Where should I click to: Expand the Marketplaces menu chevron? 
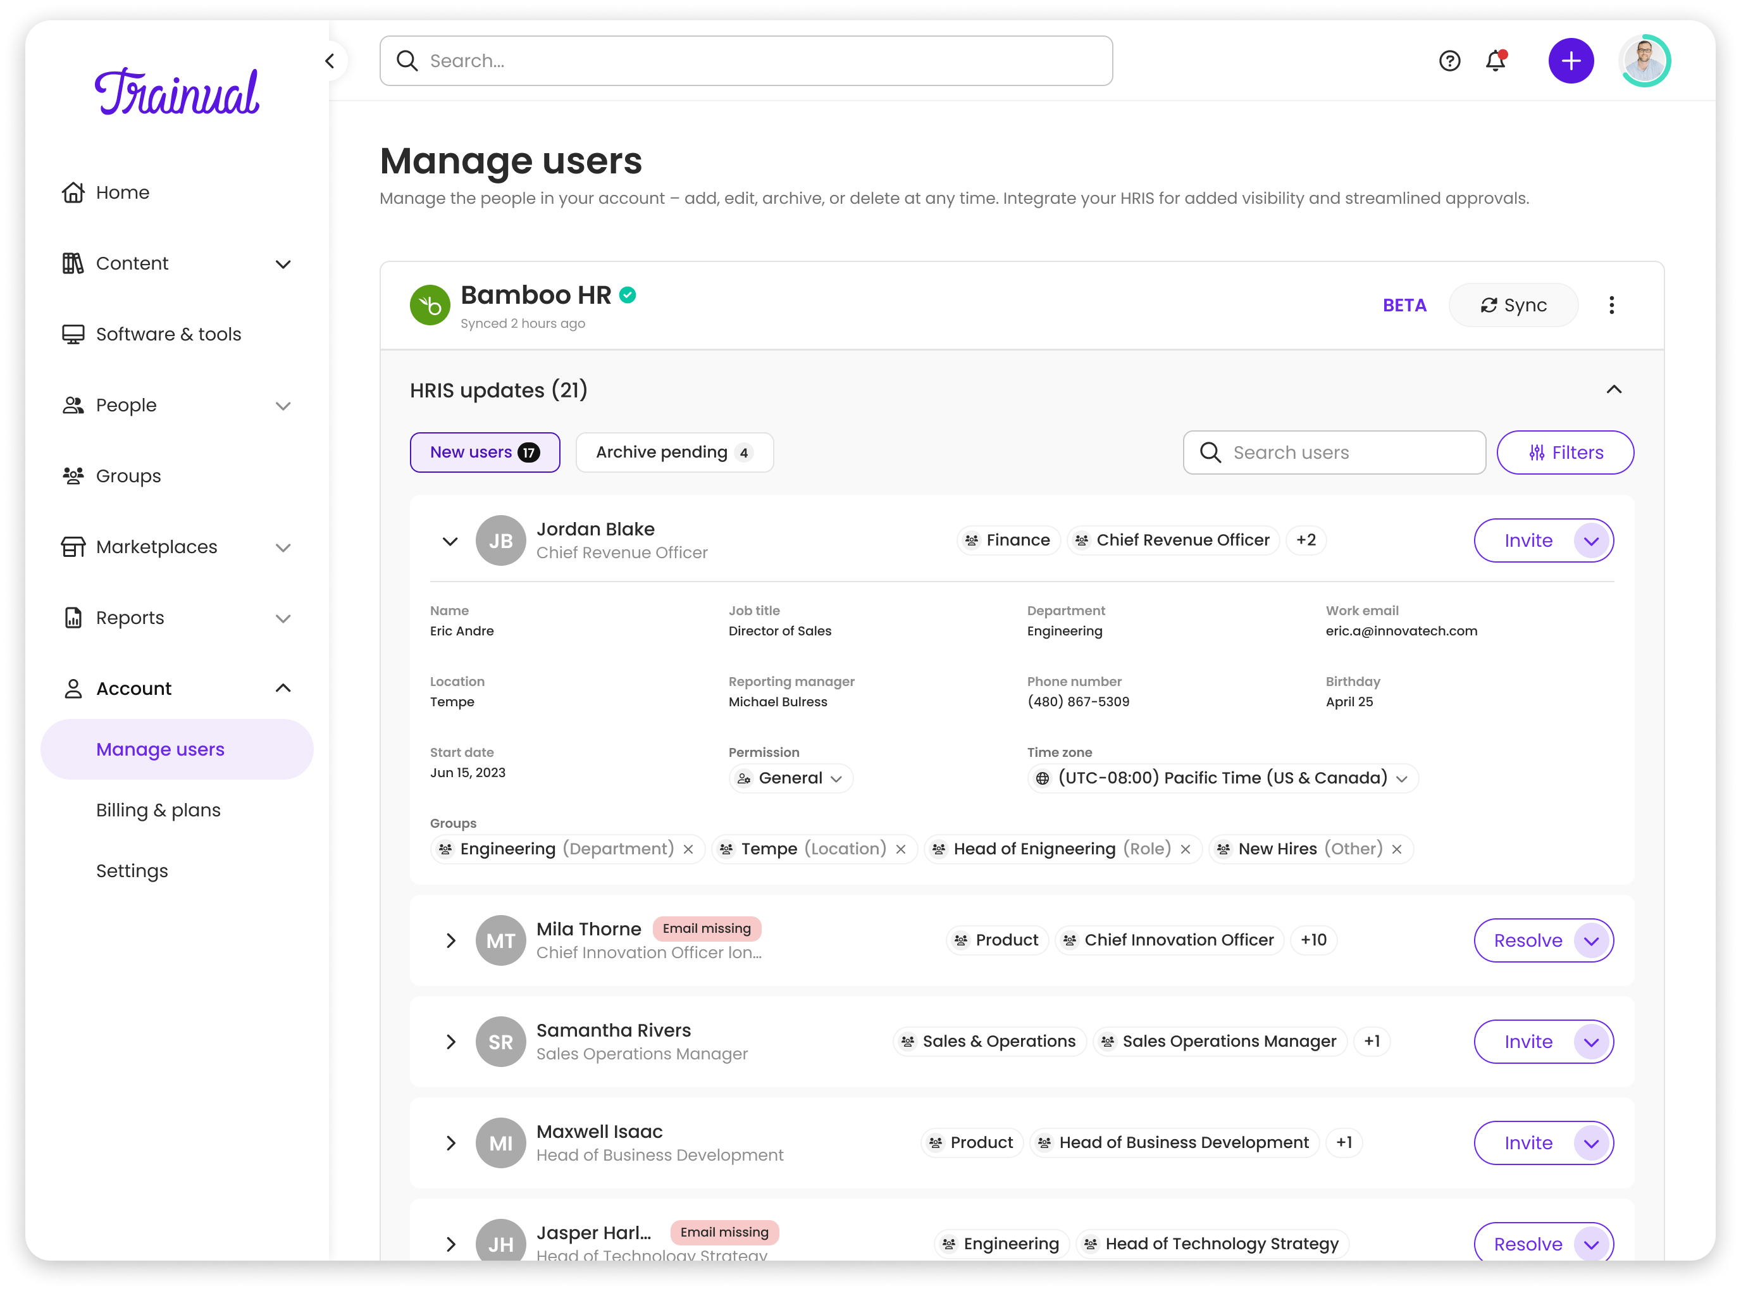[x=283, y=548]
